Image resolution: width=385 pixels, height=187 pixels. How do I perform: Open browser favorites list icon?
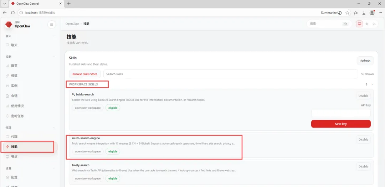click(356, 12)
